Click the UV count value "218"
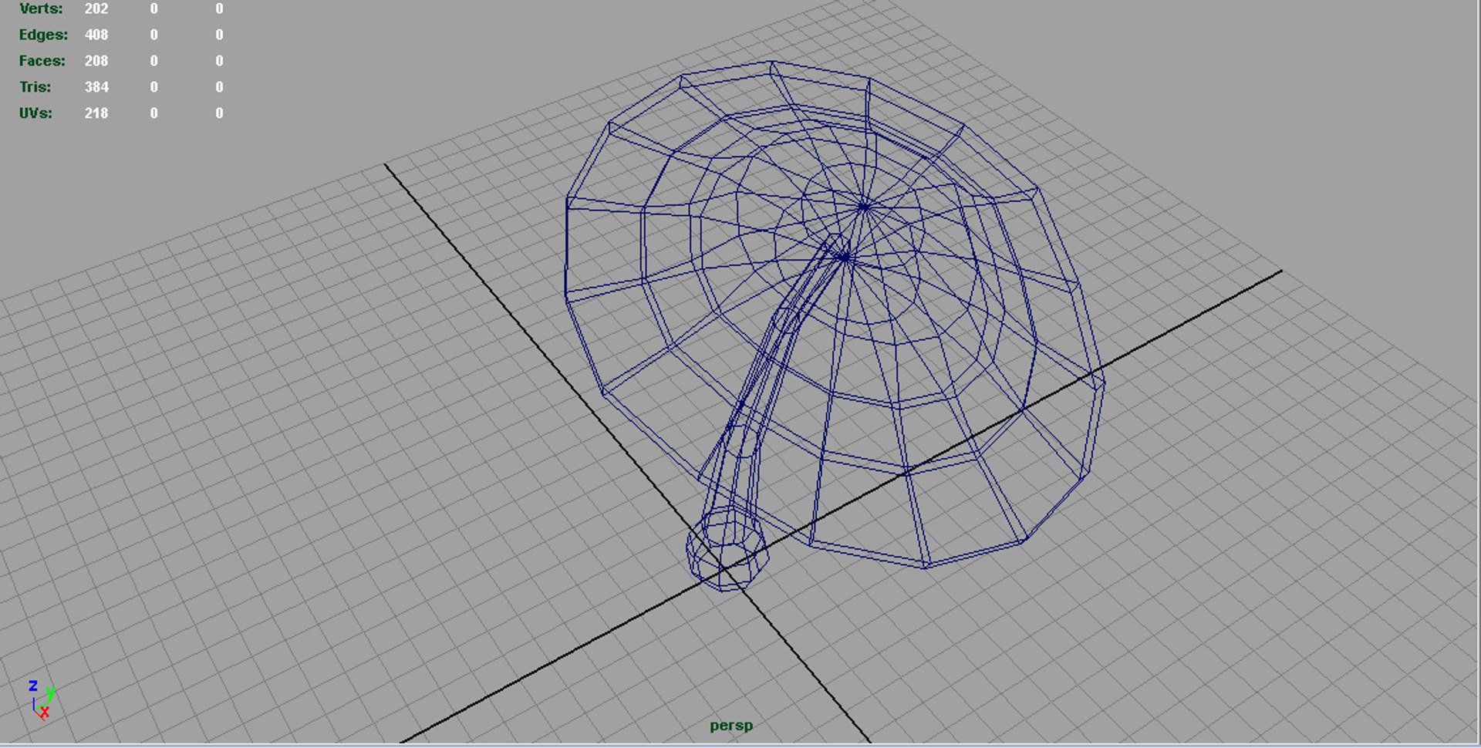The image size is (1481, 748). pyautogui.click(x=96, y=113)
